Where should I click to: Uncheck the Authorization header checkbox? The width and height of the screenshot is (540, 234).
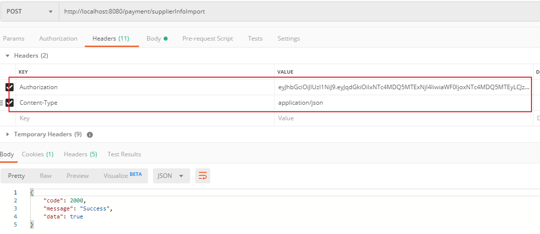(10, 87)
